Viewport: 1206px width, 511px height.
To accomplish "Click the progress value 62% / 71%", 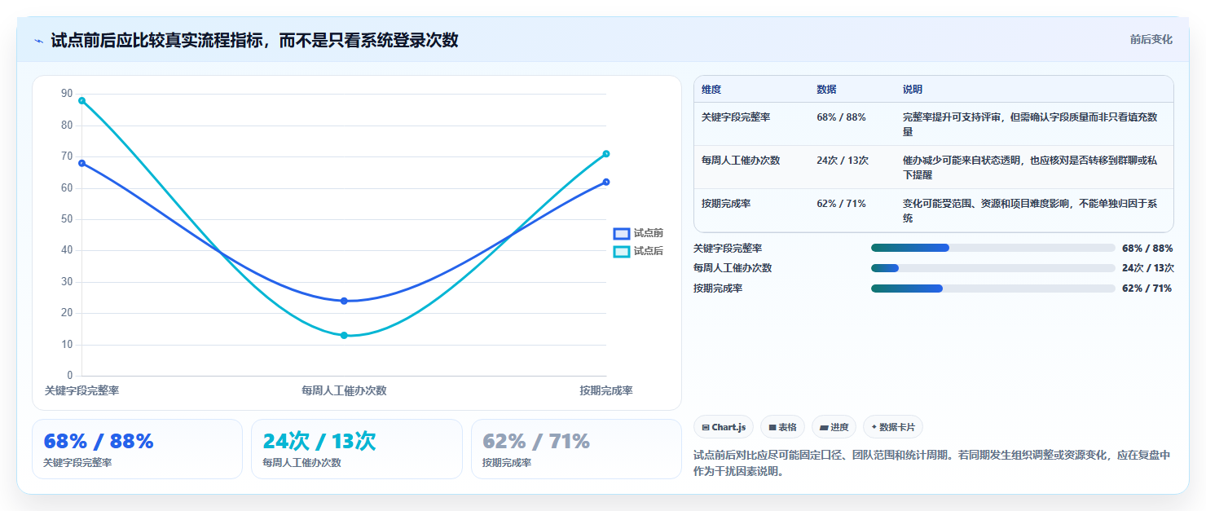I will coord(1147,289).
